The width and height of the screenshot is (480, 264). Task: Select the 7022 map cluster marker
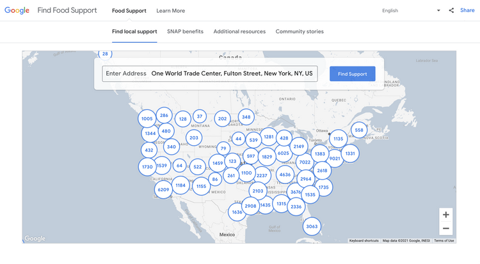tap(305, 162)
